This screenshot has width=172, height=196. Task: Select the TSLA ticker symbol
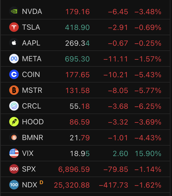tap(31, 27)
